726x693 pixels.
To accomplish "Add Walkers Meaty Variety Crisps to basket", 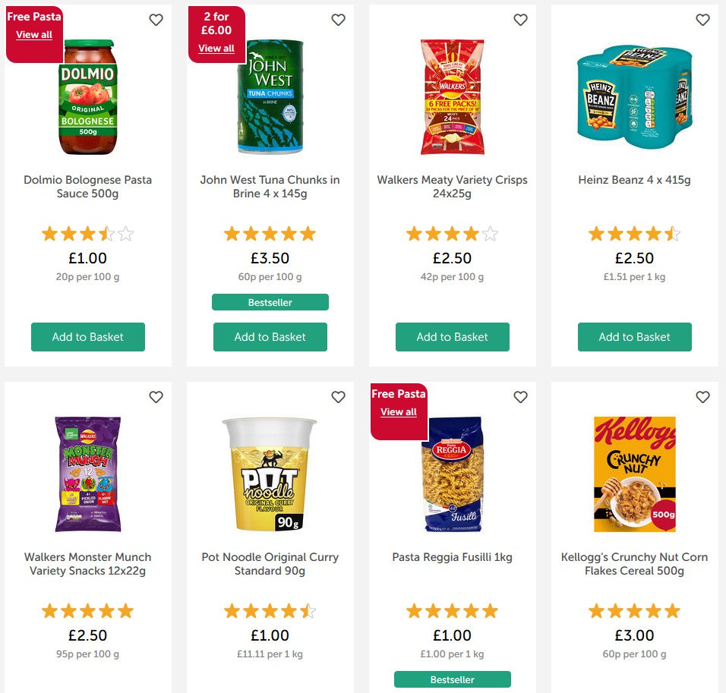I will tap(453, 337).
